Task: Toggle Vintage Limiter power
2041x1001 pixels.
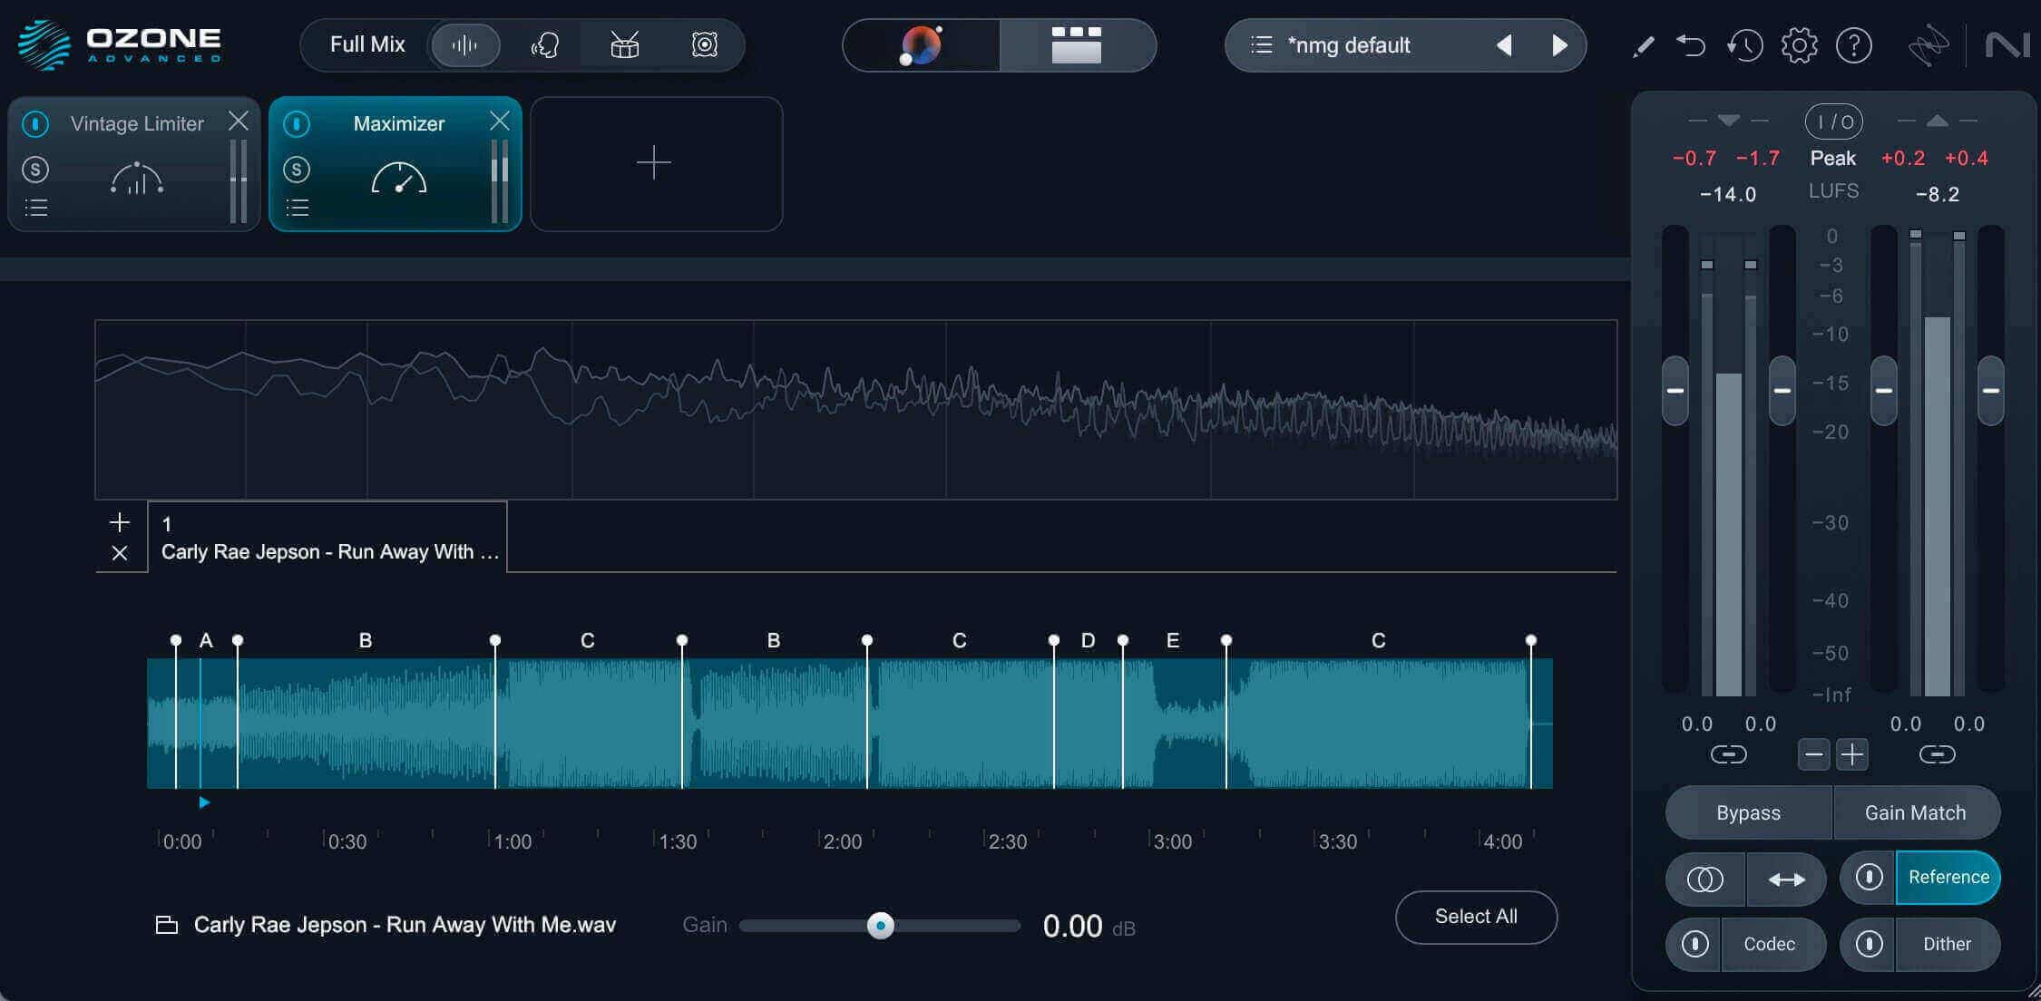Action: 35,123
